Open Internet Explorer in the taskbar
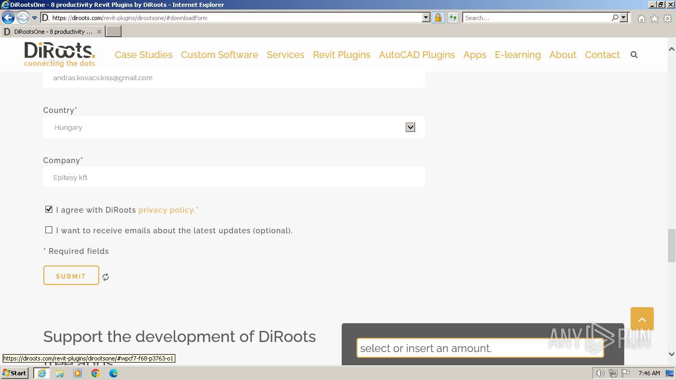The width and height of the screenshot is (676, 380). tap(42, 373)
